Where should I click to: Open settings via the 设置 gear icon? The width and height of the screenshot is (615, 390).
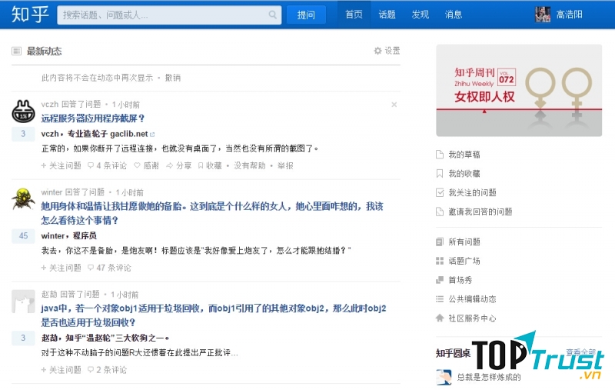pyautogui.click(x=377, y=51)
